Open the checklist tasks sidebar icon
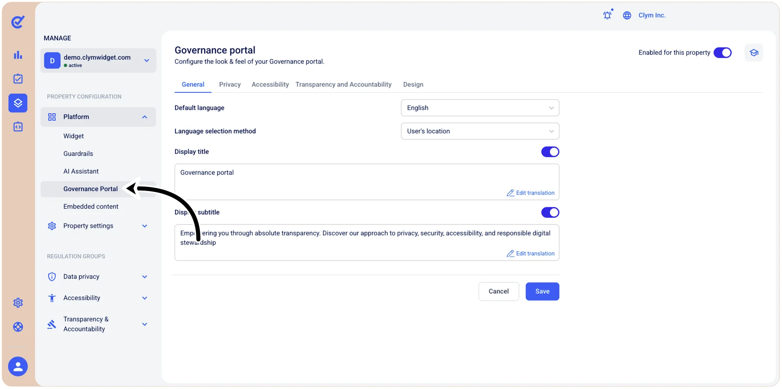782x389 pixels. click(x=18, y=79)
